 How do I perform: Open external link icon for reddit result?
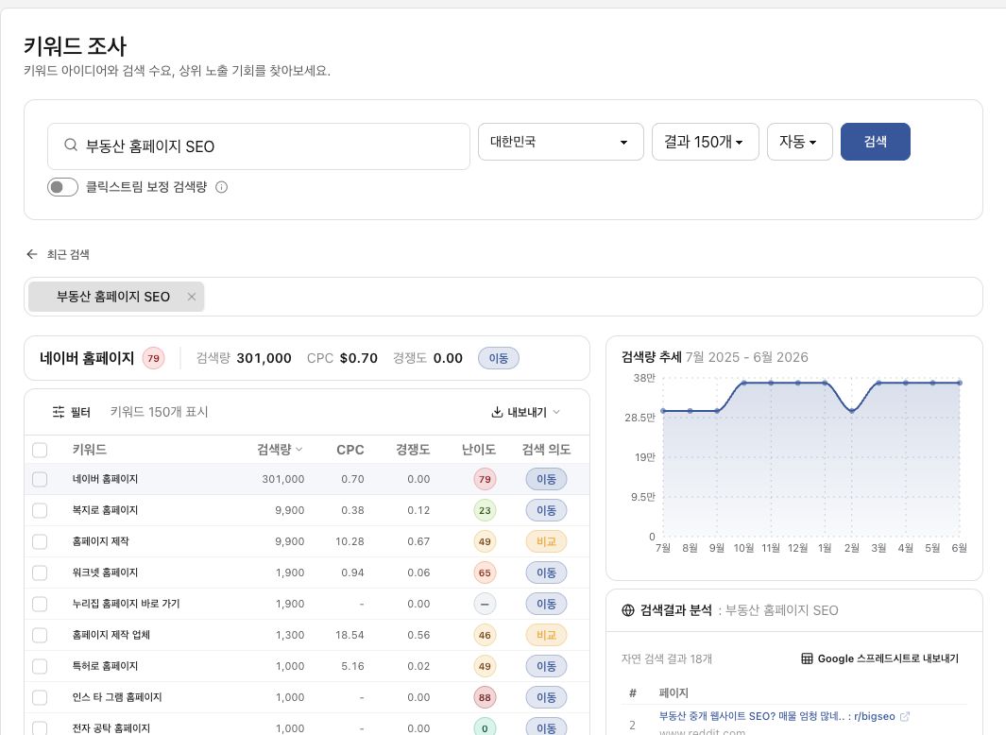pos(905,716)
